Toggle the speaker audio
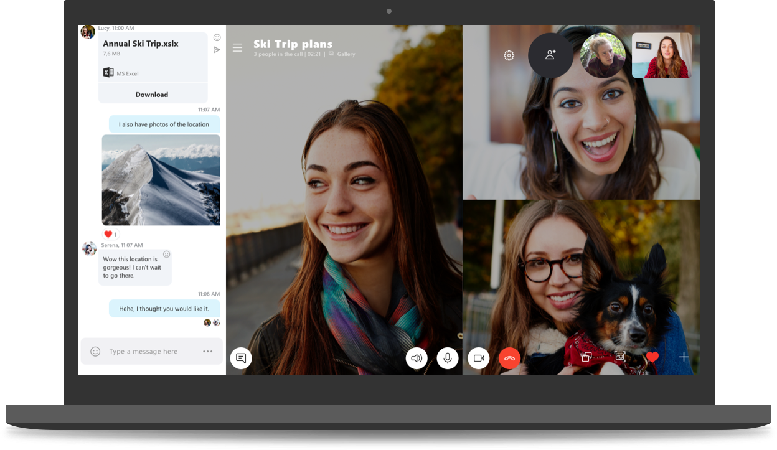The height and width of the screenshot is (450, 777). (x=416, y=358)
